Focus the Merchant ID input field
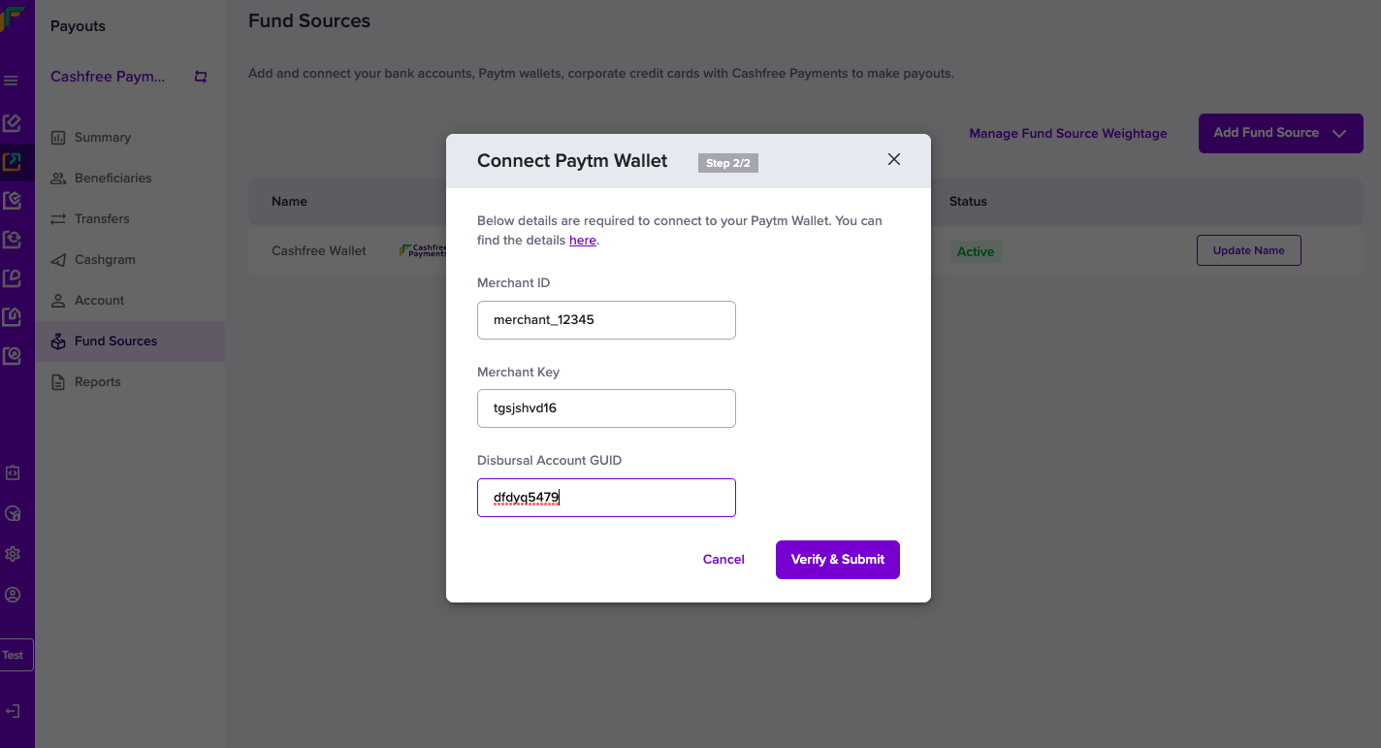The width and height of the screenshot is (1381, 748). 606,320
